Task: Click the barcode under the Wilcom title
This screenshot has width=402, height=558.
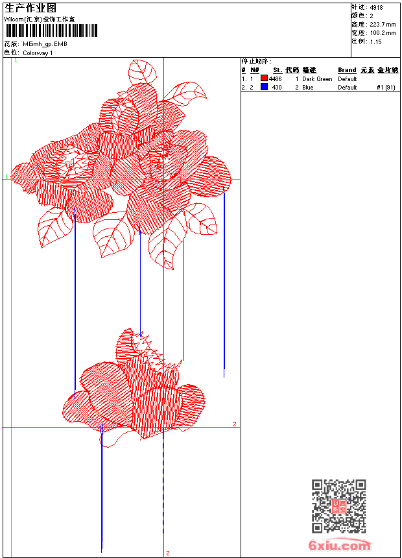Action: (51, 30)
